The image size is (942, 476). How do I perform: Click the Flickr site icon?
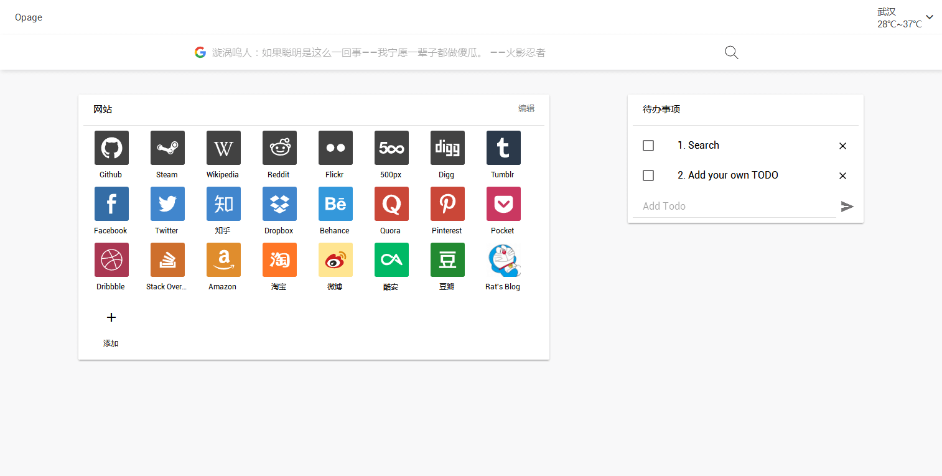coord(335,147)
